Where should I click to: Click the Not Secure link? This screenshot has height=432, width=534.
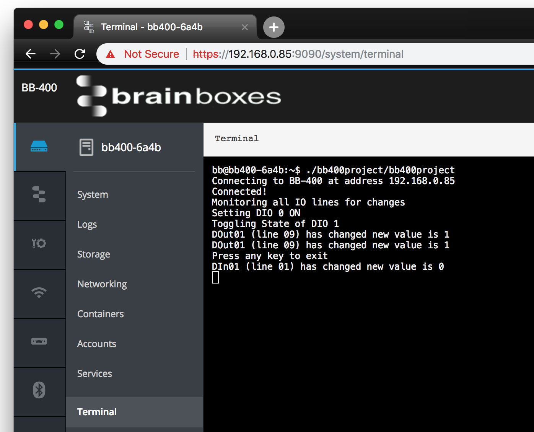[151, 54]
